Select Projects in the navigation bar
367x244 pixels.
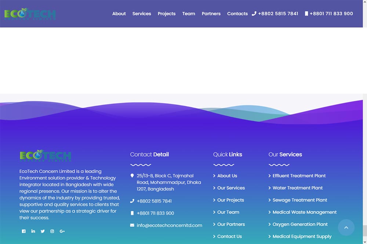(167, 14)
